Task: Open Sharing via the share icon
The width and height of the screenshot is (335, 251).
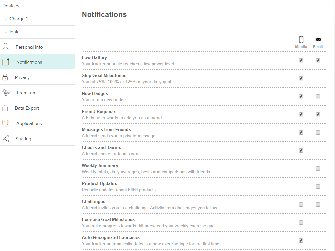Action: pos(5,138)
